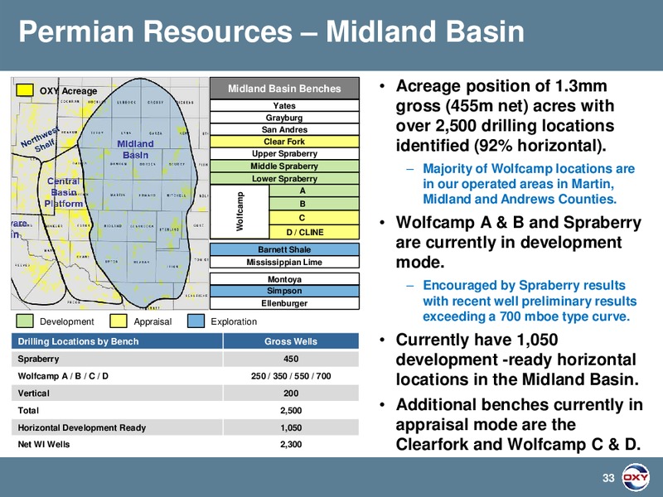The width and height of the screenshot is (663, 497).
Task: Click the 'OXY Acreage' legend text
Action: point(68,91)
